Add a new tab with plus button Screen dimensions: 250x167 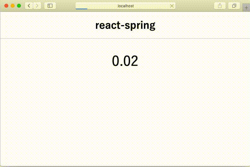[x=246, y=8]
